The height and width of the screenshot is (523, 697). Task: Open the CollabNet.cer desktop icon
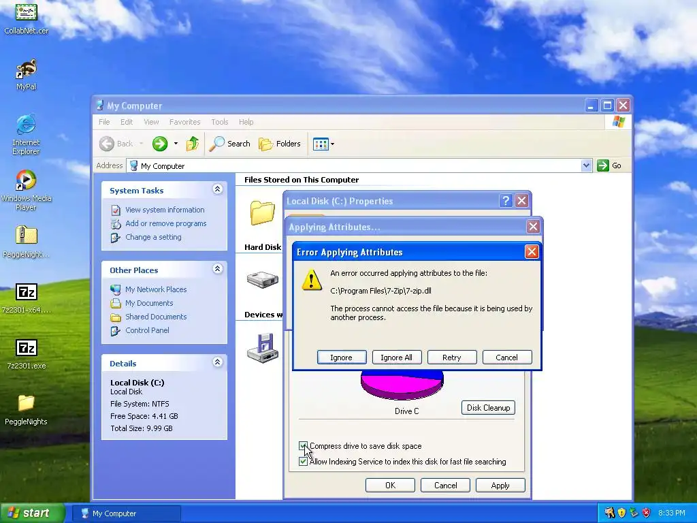tap(27, 12)
